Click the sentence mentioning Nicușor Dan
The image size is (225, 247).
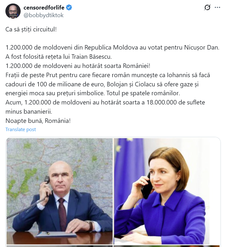coord(112,48)
